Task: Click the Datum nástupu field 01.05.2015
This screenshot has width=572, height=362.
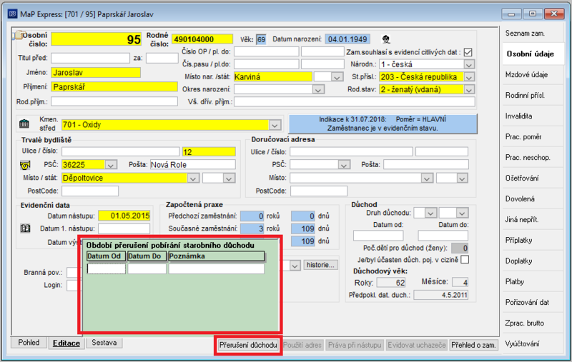Action: pyautogui.click(x=124, y=216)
